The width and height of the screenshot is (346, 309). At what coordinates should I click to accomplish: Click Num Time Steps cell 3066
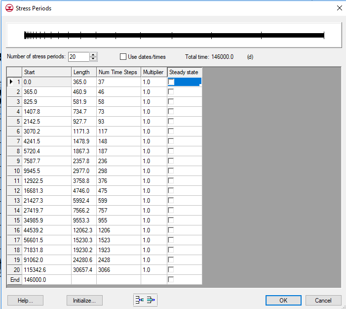point(119,269)
